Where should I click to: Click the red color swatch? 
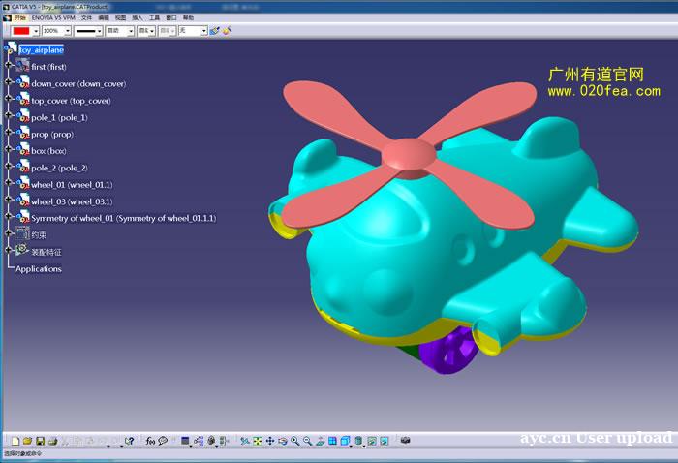[x=20, y=31]
